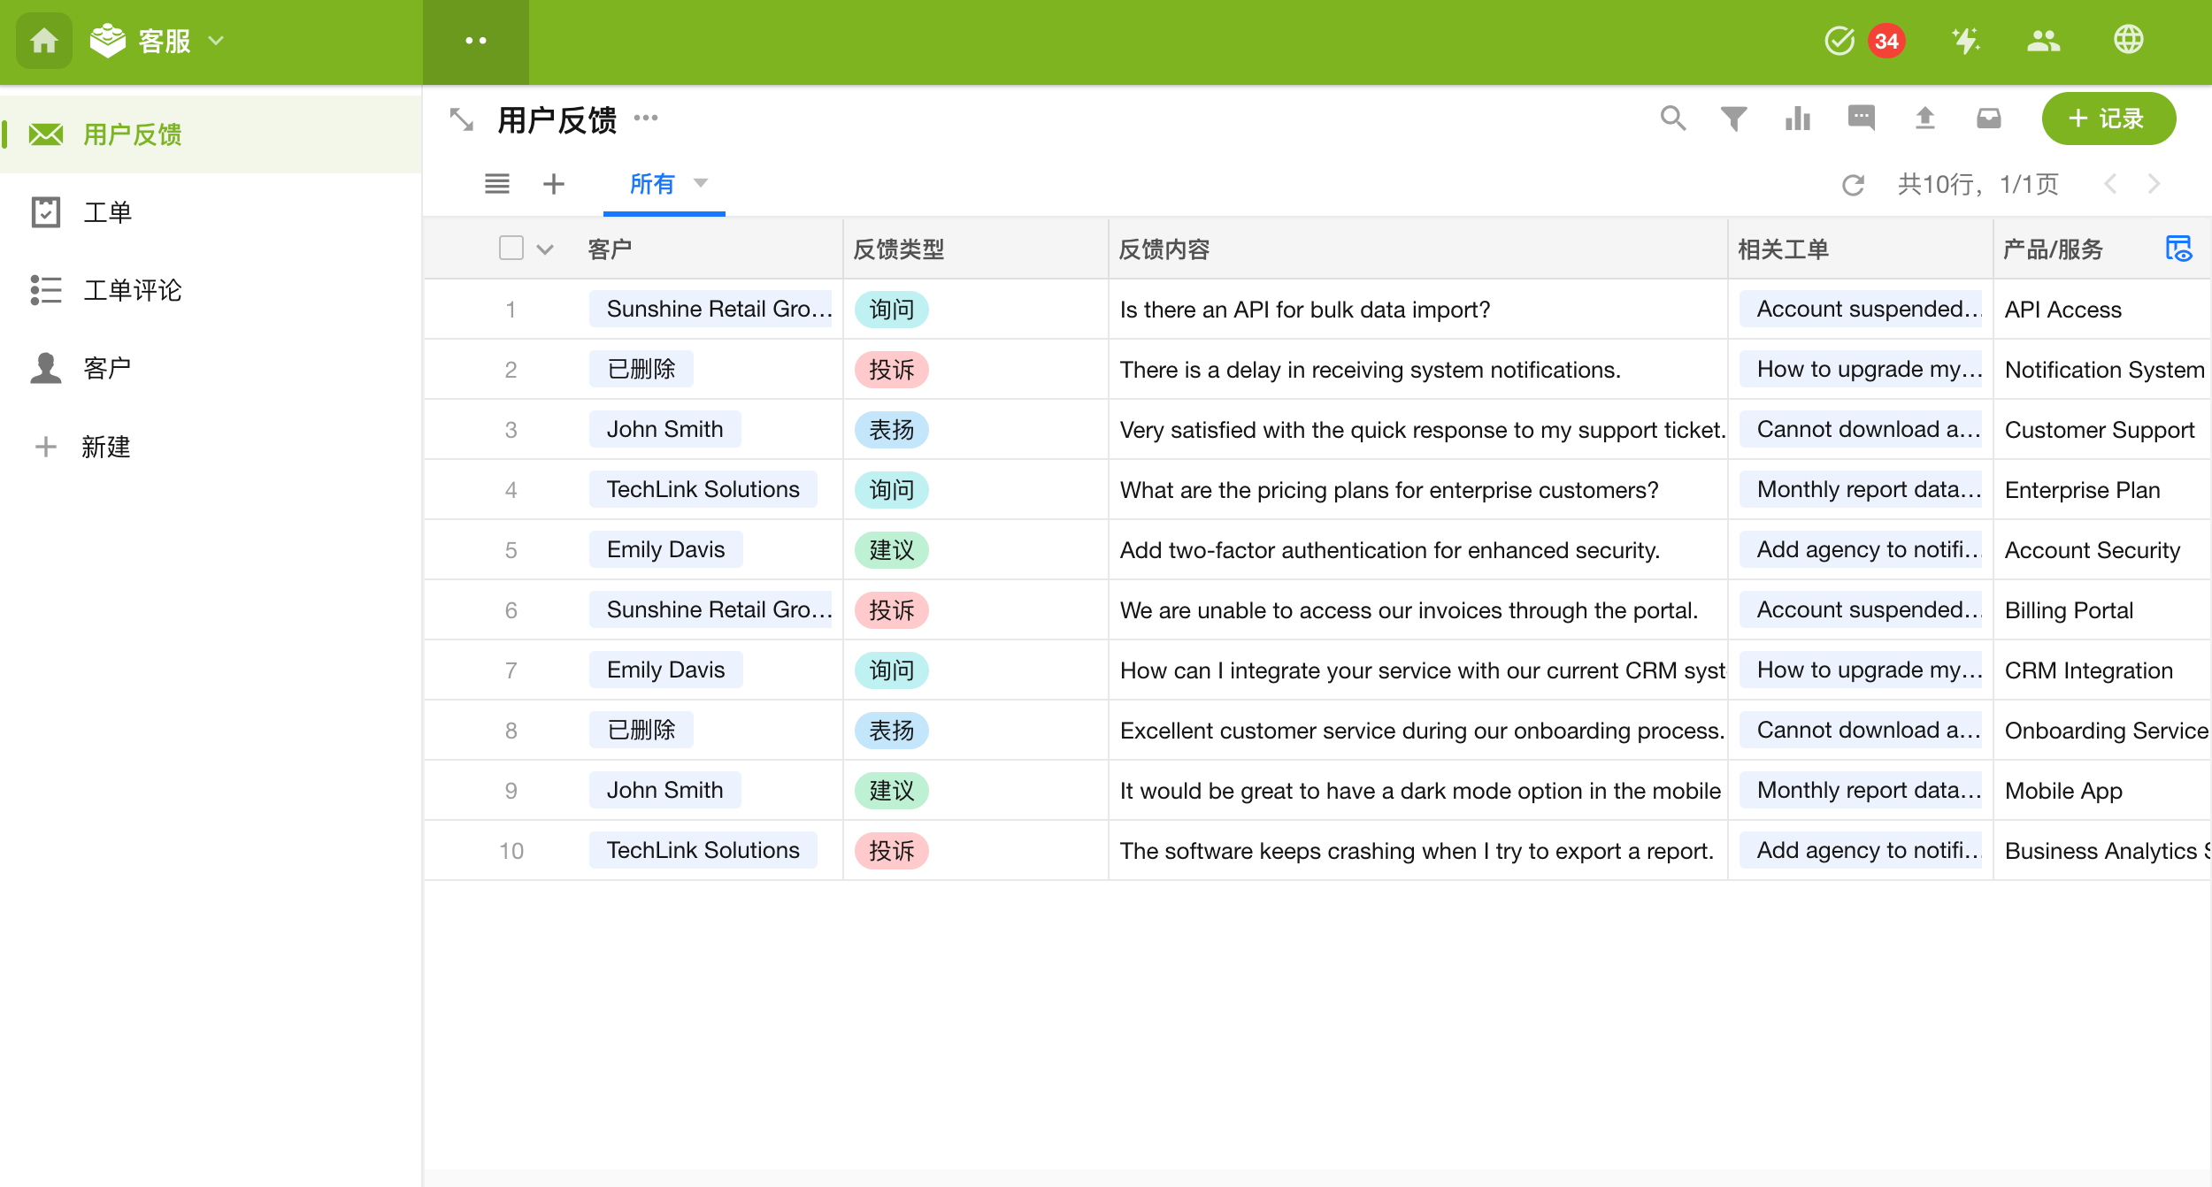Click the comments discussion icon
The height and width of the screenshot is (1187, 2212).
click(x=1861, y=119)
